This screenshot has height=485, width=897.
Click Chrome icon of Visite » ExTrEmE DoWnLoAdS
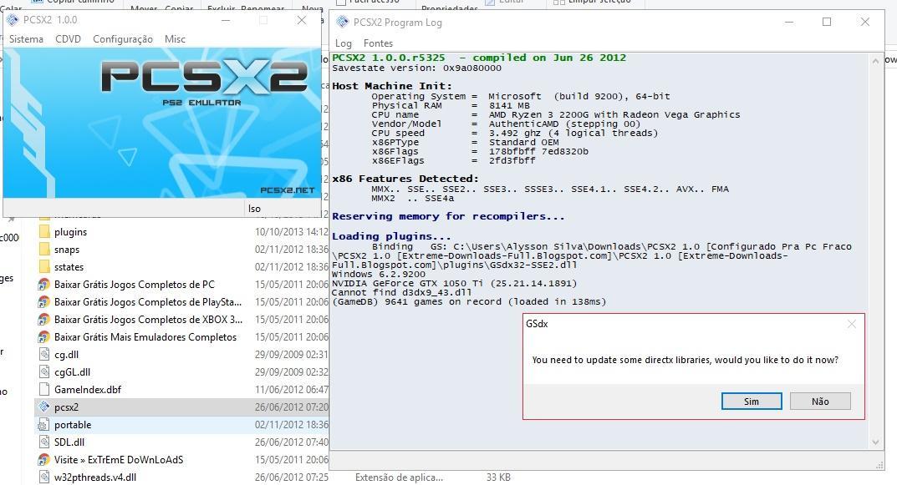[x=44, y=459]
